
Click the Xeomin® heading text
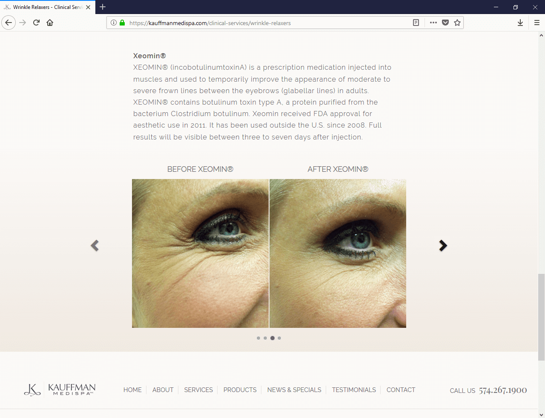pyautogui.click(x=149, y=56)
